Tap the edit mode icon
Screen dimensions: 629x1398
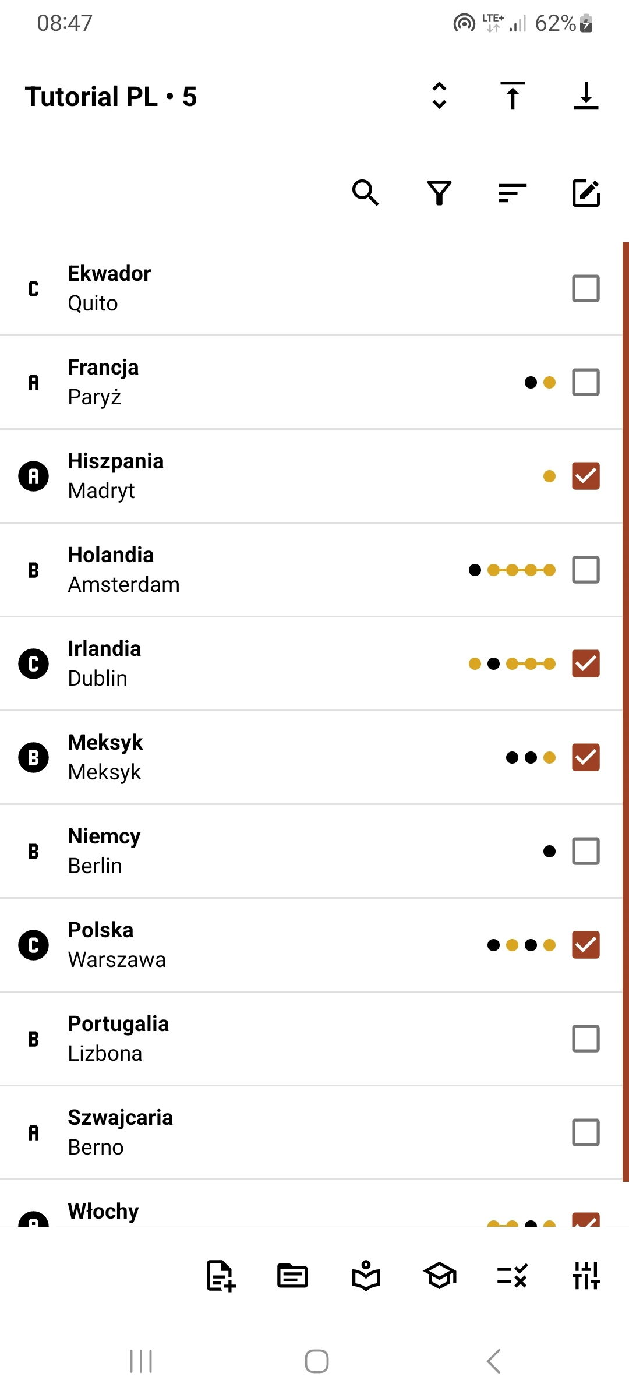click(x=586, y=193)
